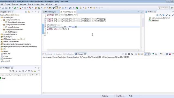Click the New Java Package icon
The height and width of the screenshot is (98, 174).
36,8
